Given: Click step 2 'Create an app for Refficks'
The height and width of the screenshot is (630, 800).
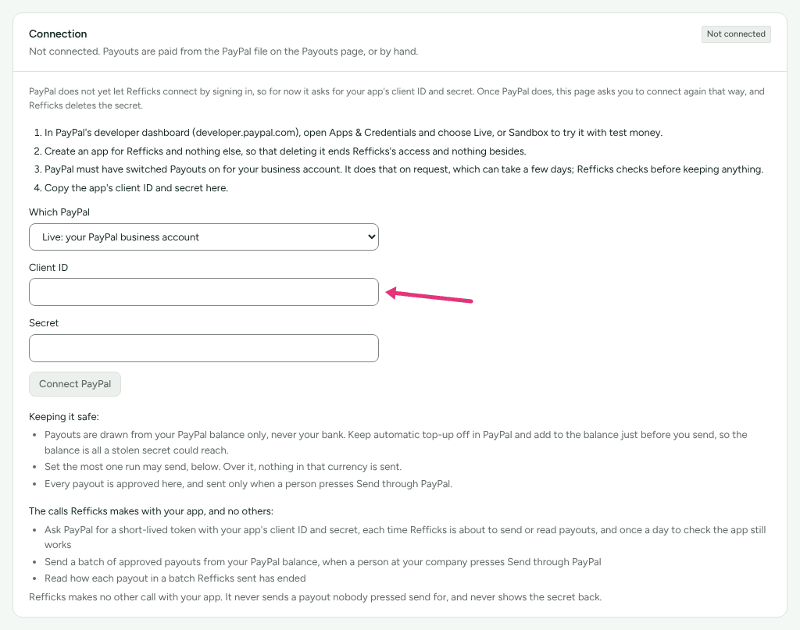Looking at the screenshot, I should pyautogui.click(x=285, y=151).
